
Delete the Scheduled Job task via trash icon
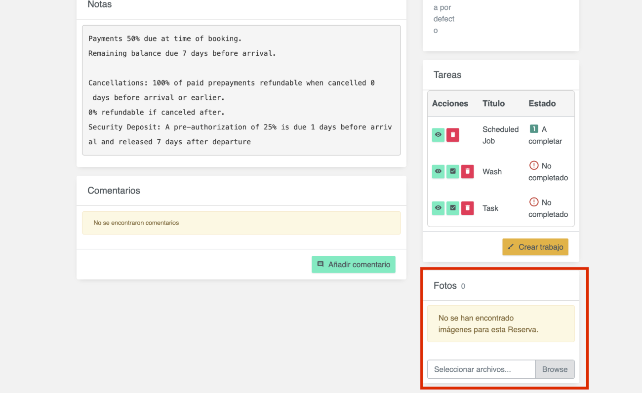pos(453,135)
